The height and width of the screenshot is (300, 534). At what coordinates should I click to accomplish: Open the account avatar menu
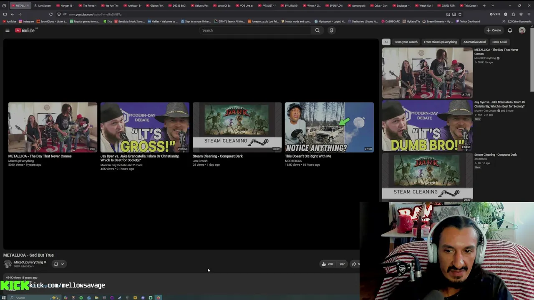[522, 30]
